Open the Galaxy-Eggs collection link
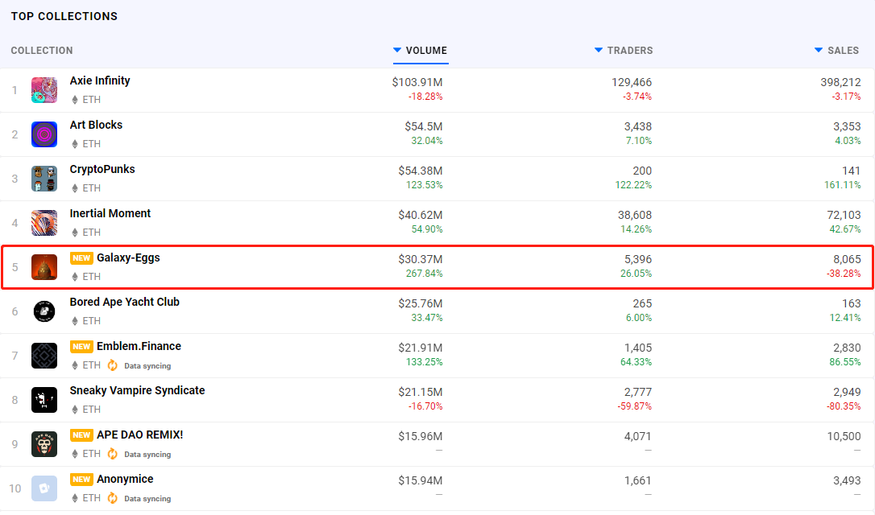Image resolution: width=875 pixels, height=515 pixels. coord(128,258)
